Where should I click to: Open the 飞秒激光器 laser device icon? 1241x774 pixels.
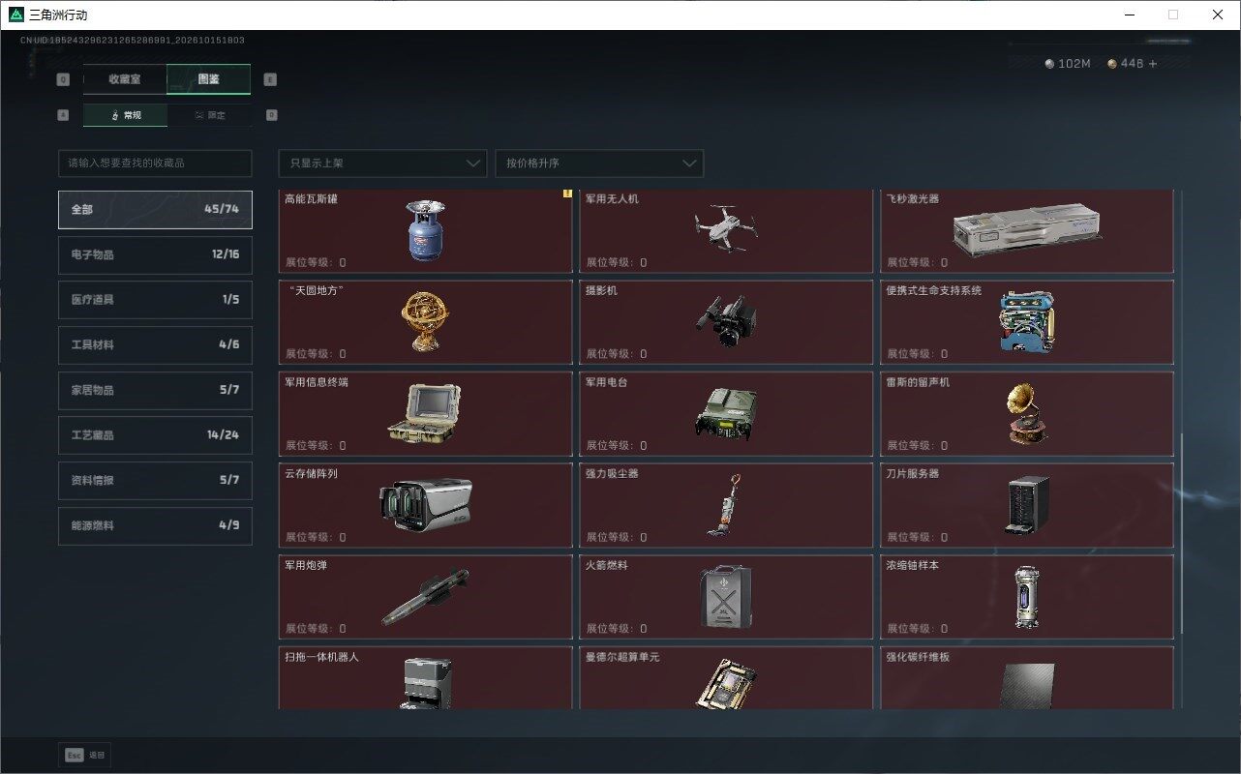click(1027, 232)
